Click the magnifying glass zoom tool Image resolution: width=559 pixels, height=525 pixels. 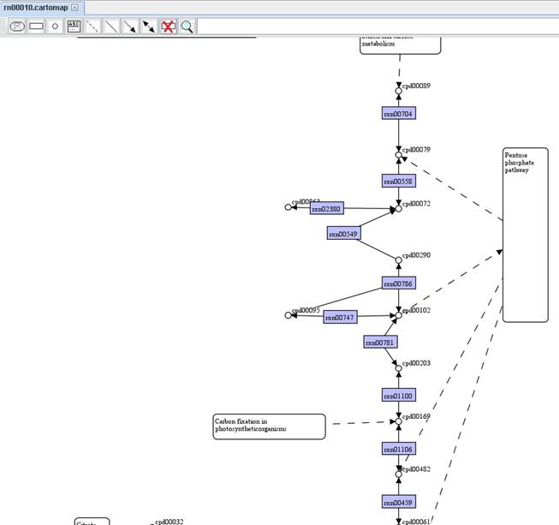[187, 27]
